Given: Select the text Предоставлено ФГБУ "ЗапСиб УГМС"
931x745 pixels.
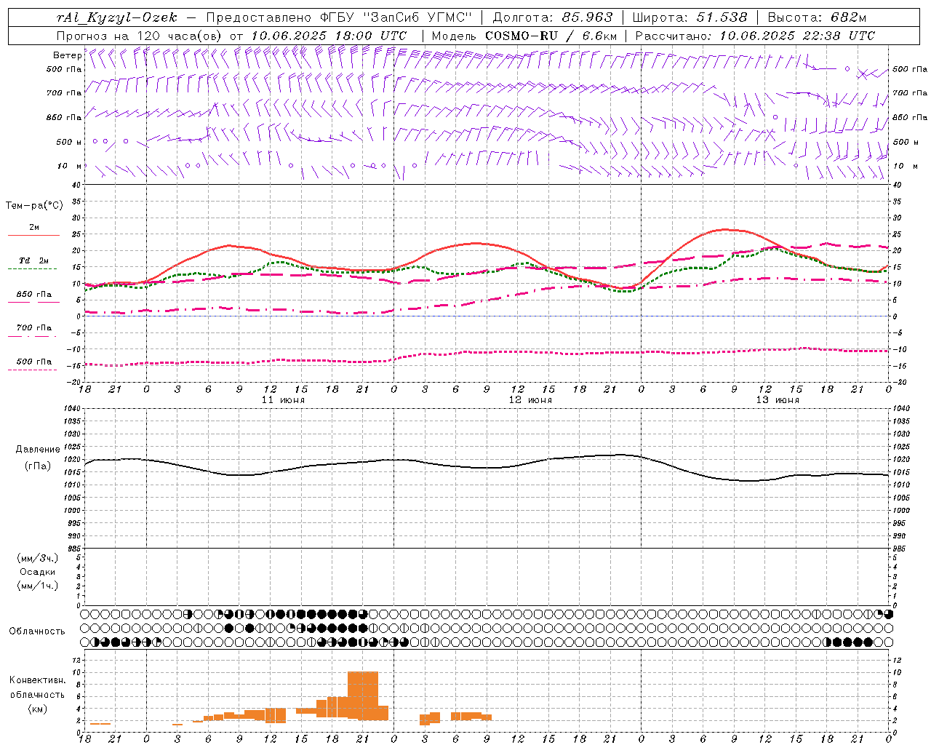Looking at the screenshot, I should point(340,17).
